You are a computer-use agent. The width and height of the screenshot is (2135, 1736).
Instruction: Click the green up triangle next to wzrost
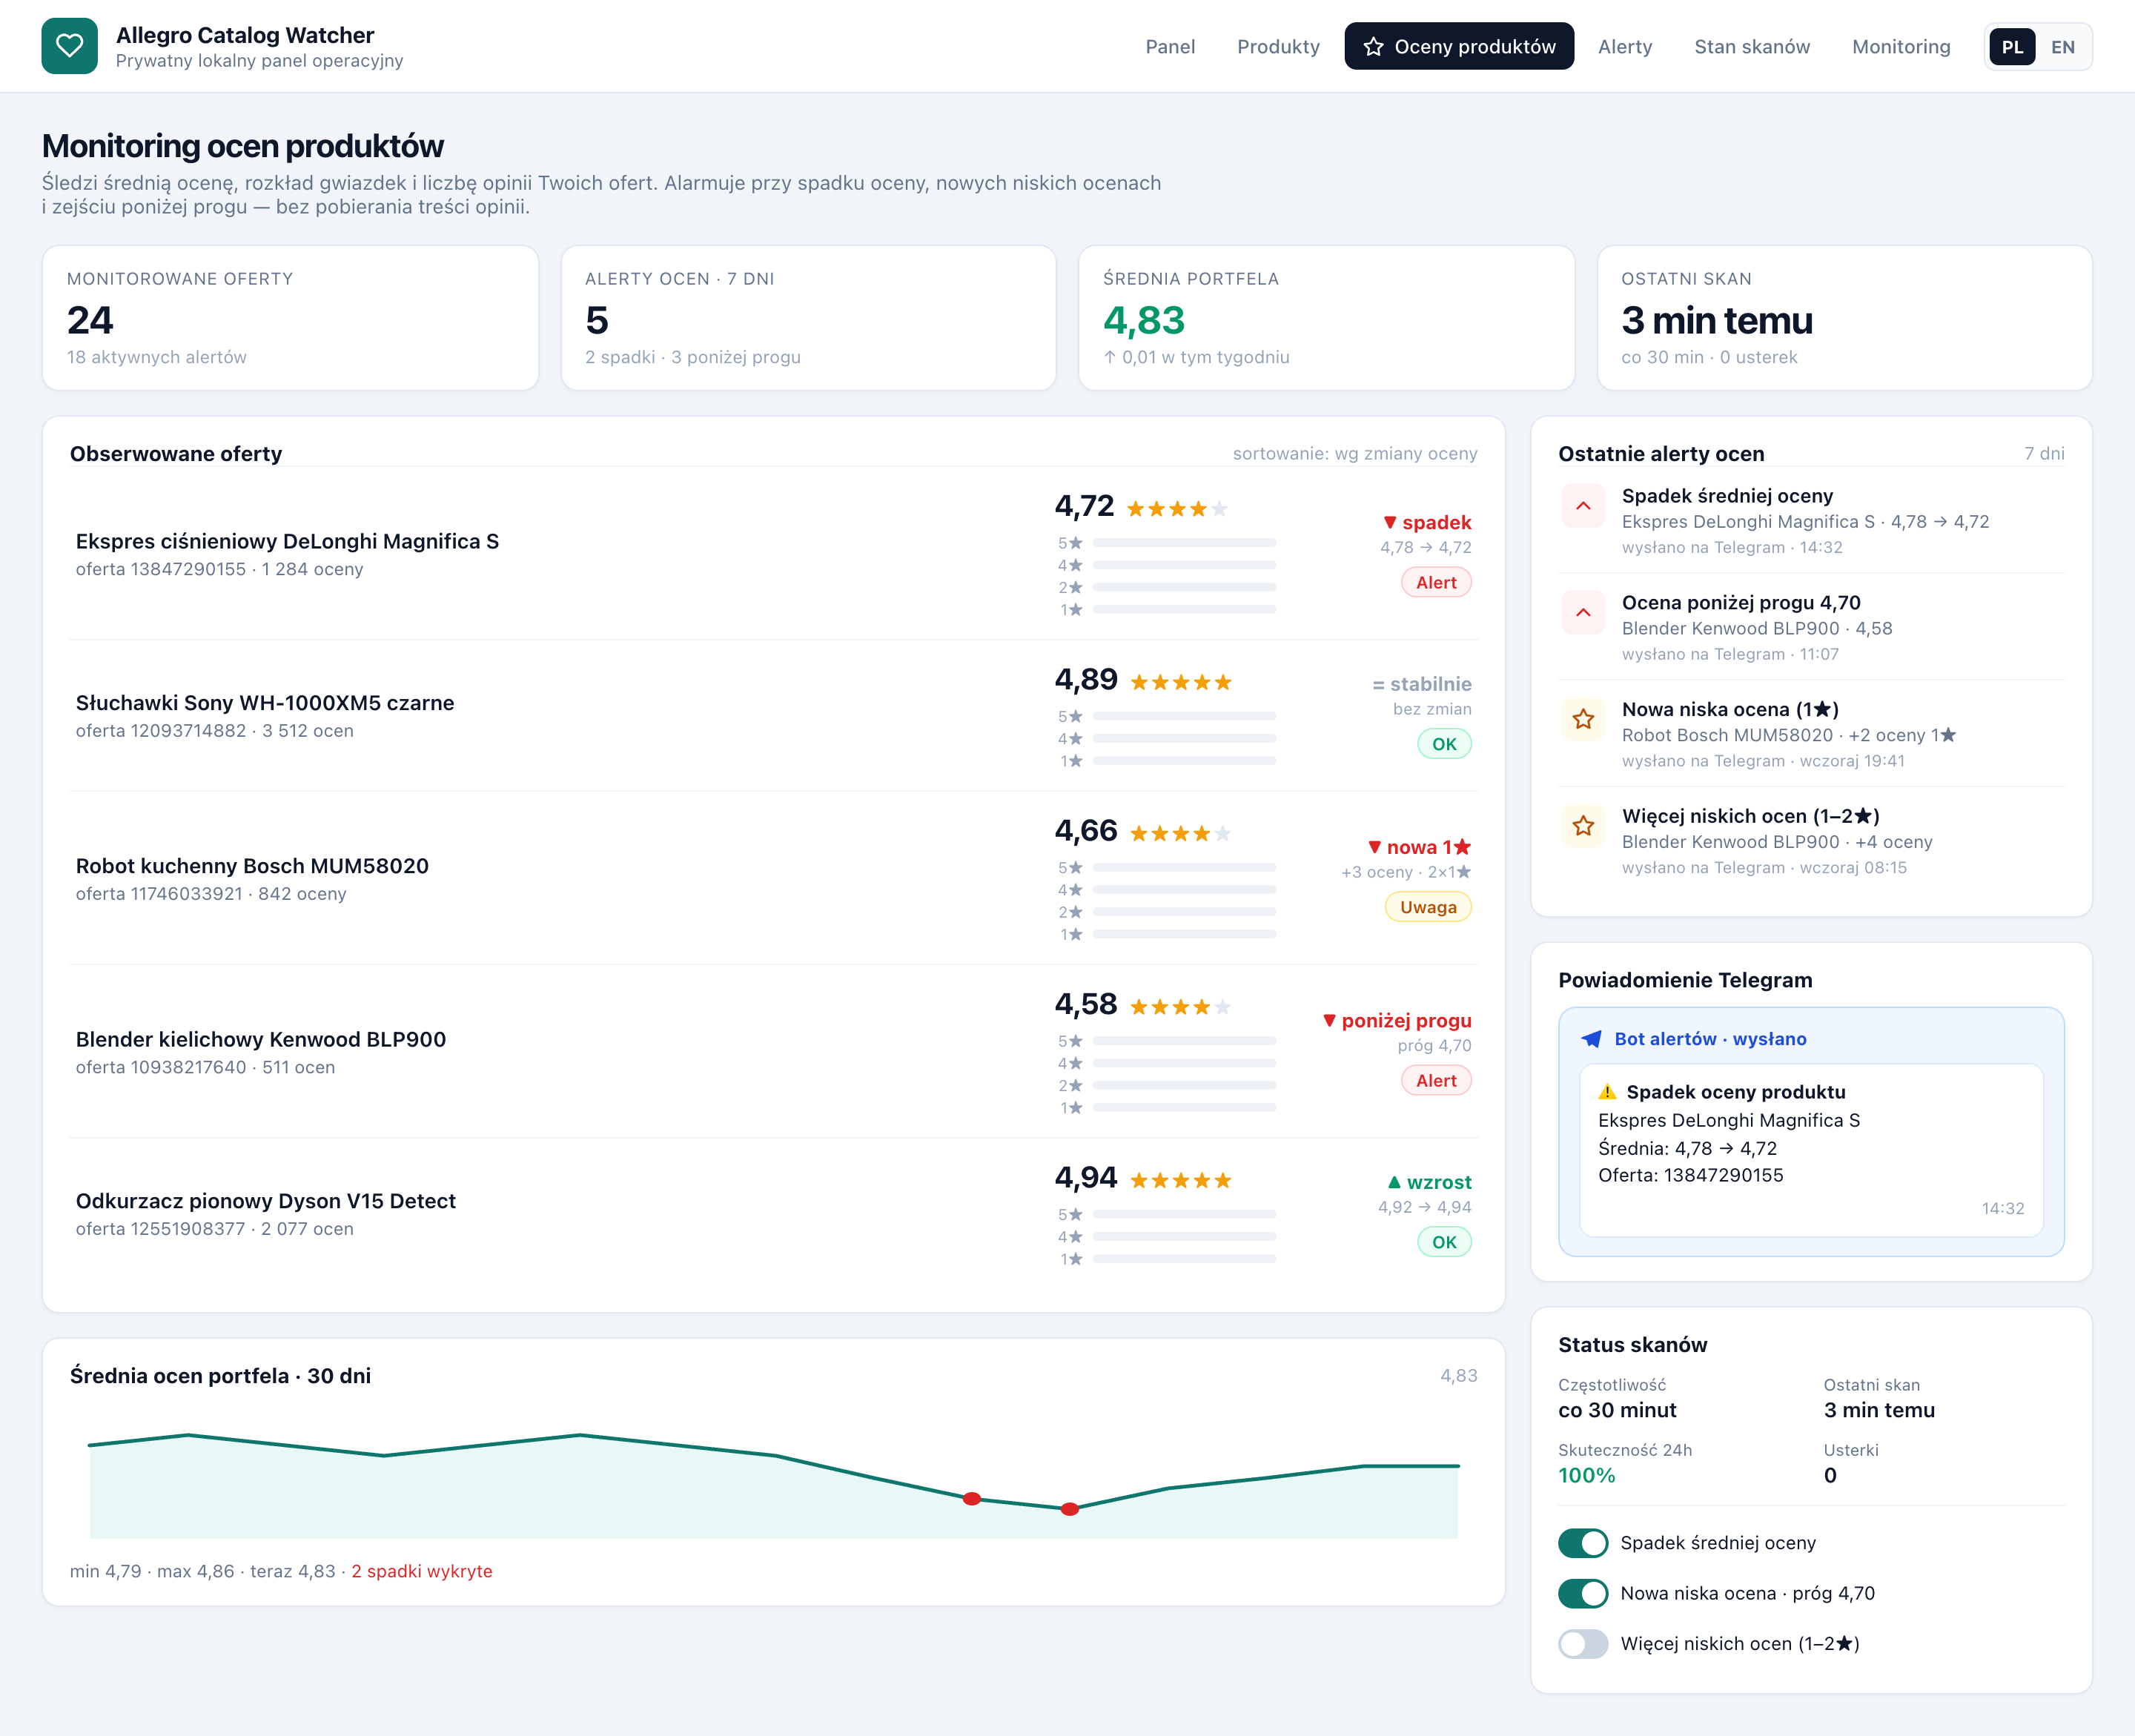[1394, 1182]
